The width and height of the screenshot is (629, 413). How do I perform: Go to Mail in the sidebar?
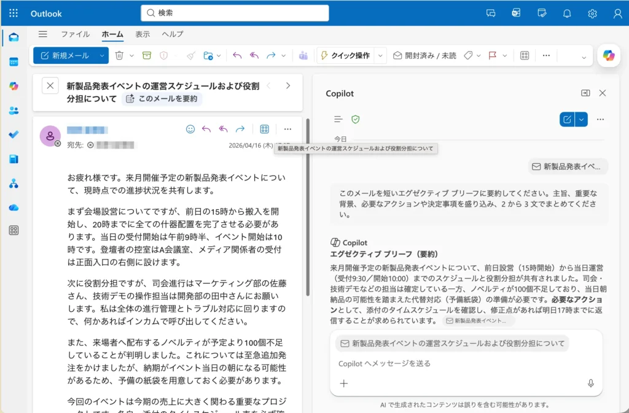tap(14, 37)
